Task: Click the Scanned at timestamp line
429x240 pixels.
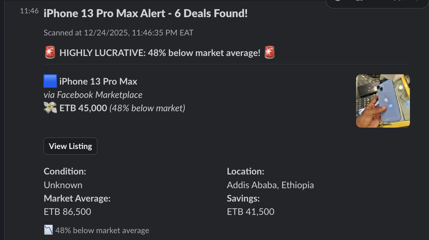Action: 118,33
